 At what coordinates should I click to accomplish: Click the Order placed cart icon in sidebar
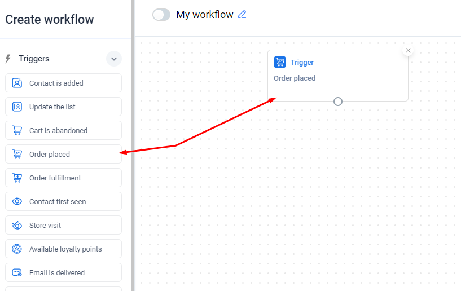point(17,154)
